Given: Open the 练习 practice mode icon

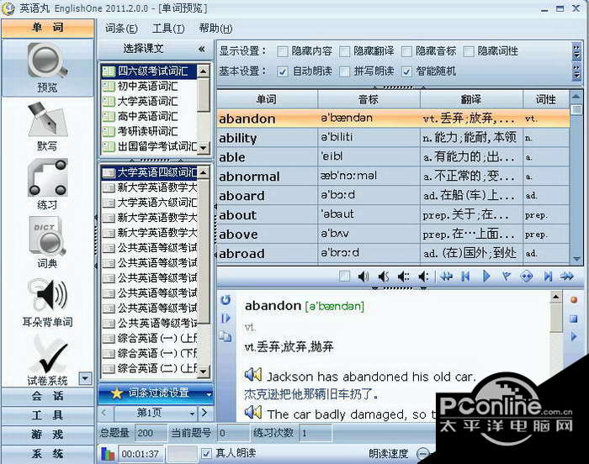Looking at the screenshot, I should click(x=47, y=185).
